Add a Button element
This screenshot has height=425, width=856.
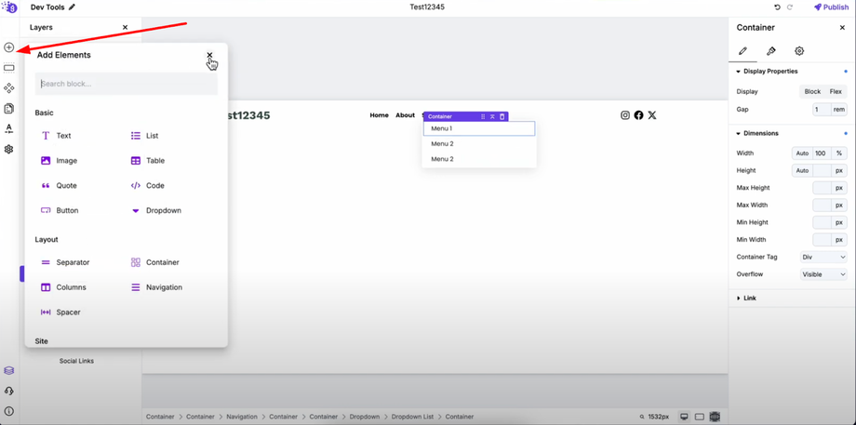point(60,210)
